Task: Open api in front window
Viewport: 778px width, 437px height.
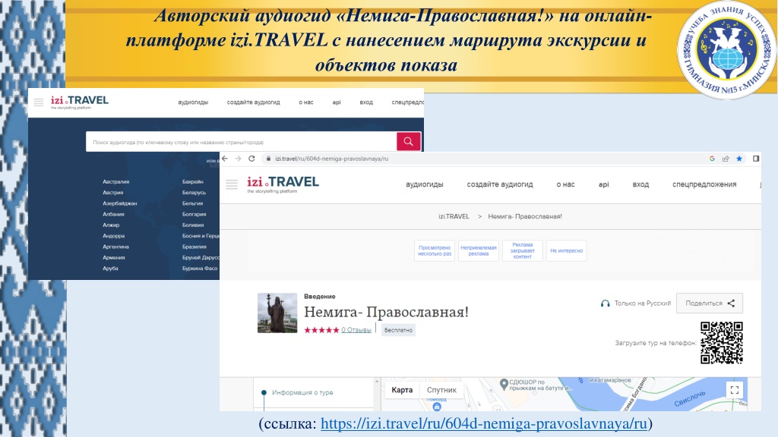Action: coord(603,184)
